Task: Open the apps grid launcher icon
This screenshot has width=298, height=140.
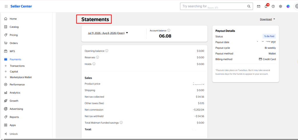Action: [x=6, y=6]
